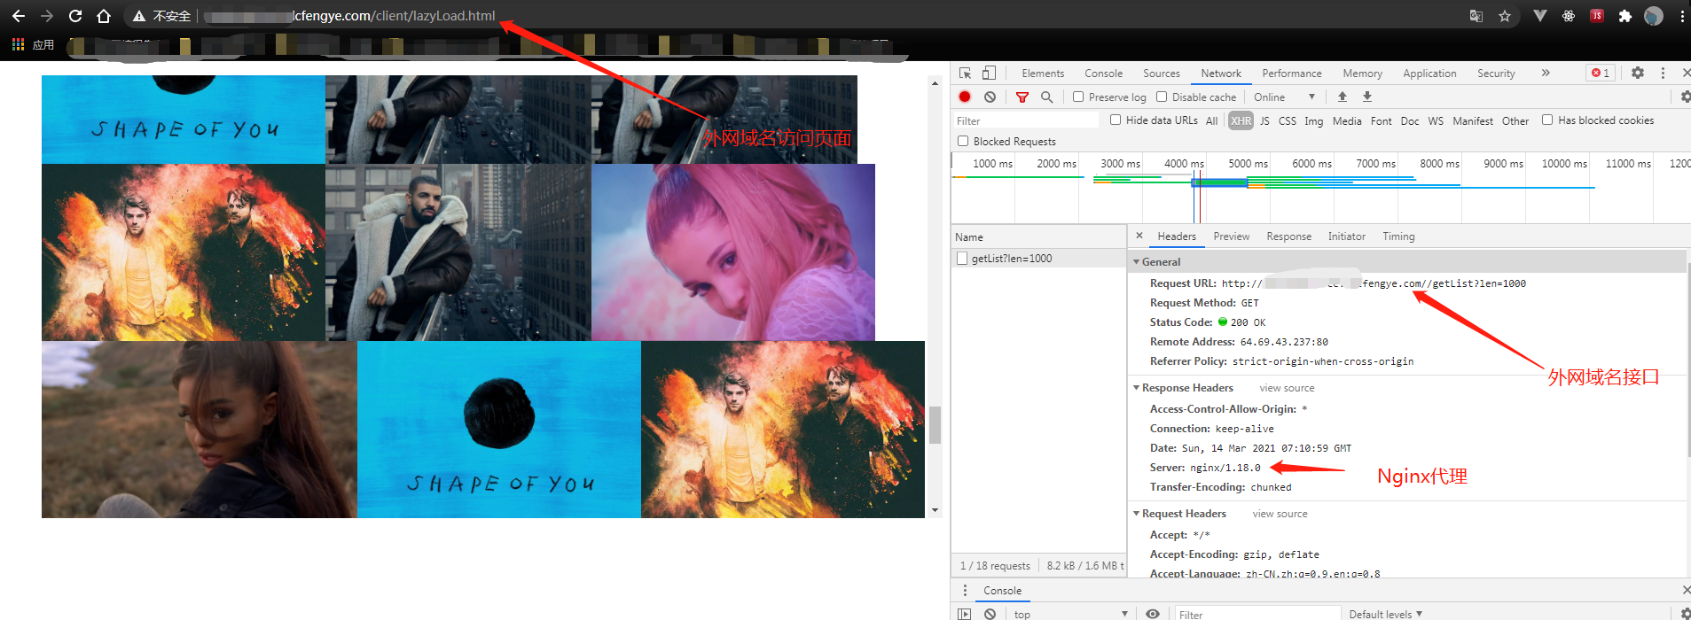The height and width of the screenshot is (620, 1691).
Task: Switch to the Sources panel tab
Action: pyautogui.click(x=1162, y=73)
